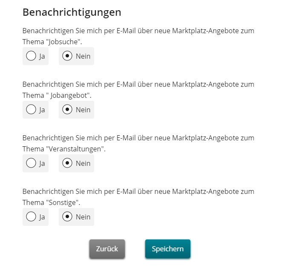Select 'Nein' radio button for Jobsuche notifications
Screen dimensions: 305x273
pos(67,56)
